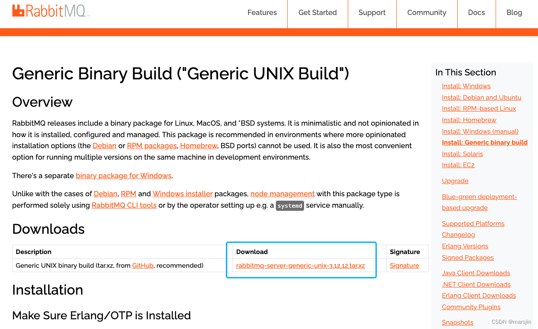Image resolution: width=538 pixels, height=329 pixels.
Task: Open Erlang Versions in the sidebar
Action: (x=465, y=246)
